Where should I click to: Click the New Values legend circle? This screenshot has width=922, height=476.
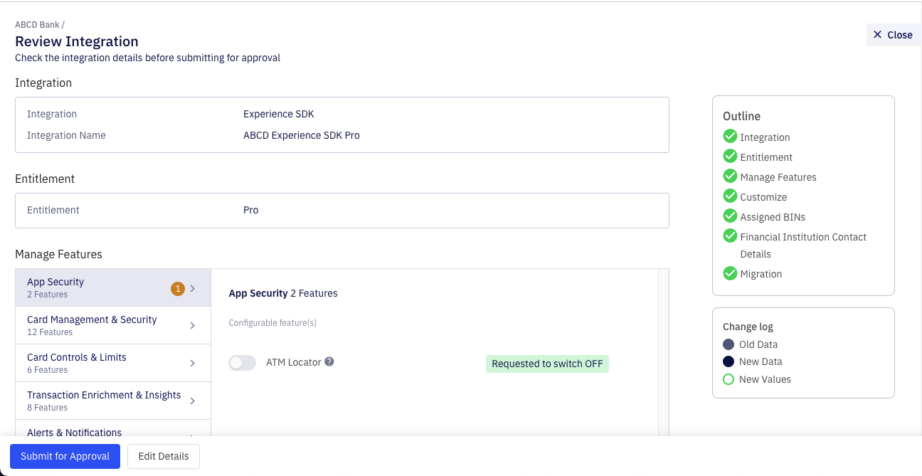coord(728,379)
